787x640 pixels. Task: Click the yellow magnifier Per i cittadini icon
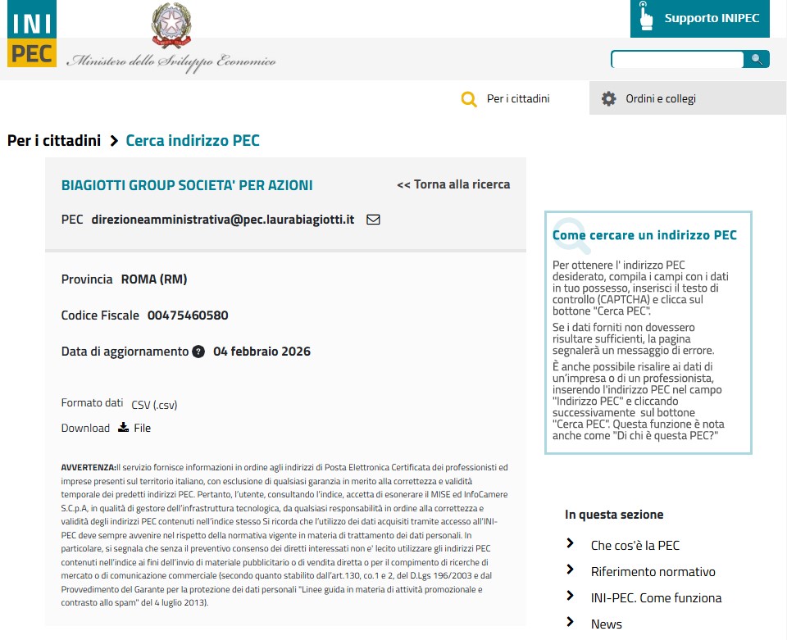tap(469, 99)
